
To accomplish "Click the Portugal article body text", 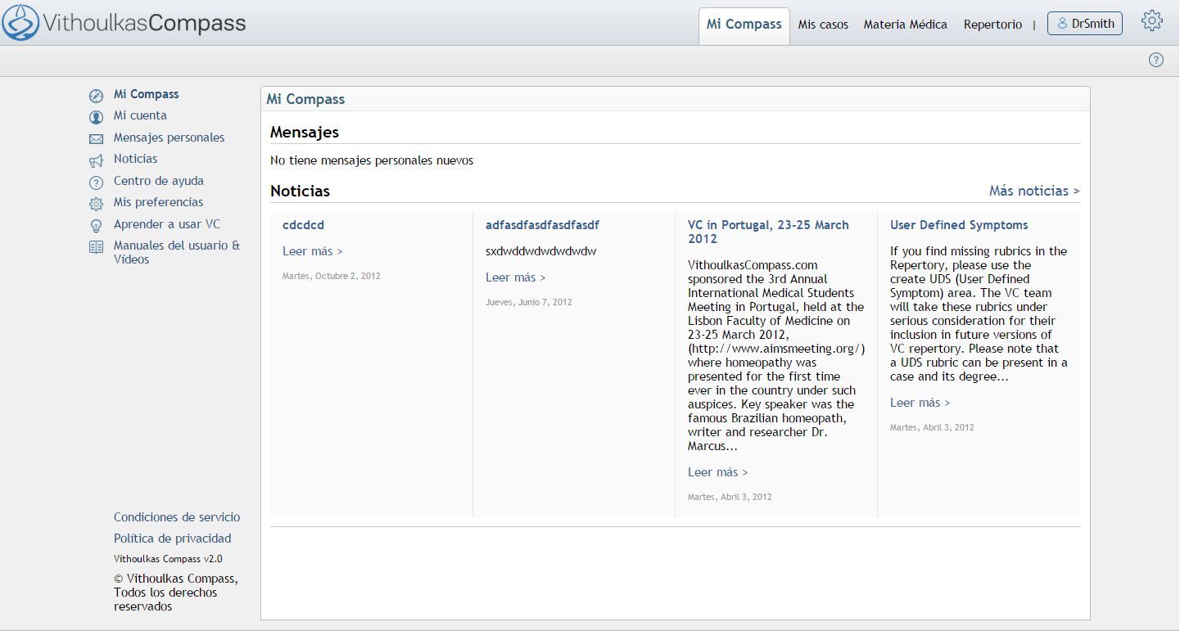I will pyautogui.click(x=776, y=356).
